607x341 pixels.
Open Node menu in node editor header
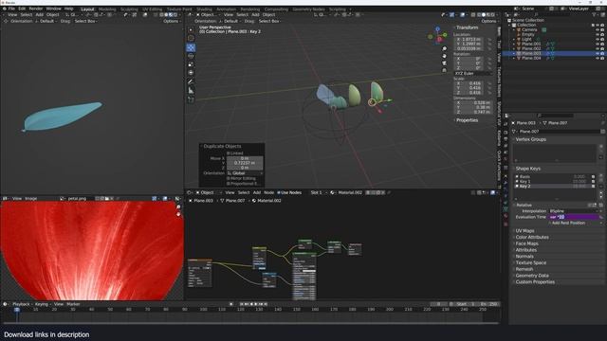(x=268, y=192)
